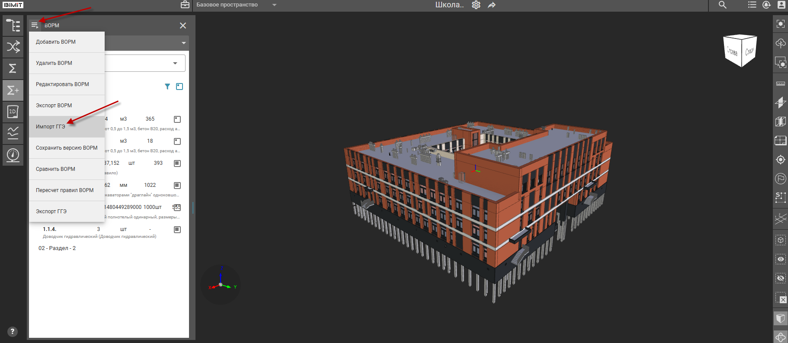The image size is (788, 343).
Task: Click the XYZ axis gizmo in viewport
Action: [221, 284]
